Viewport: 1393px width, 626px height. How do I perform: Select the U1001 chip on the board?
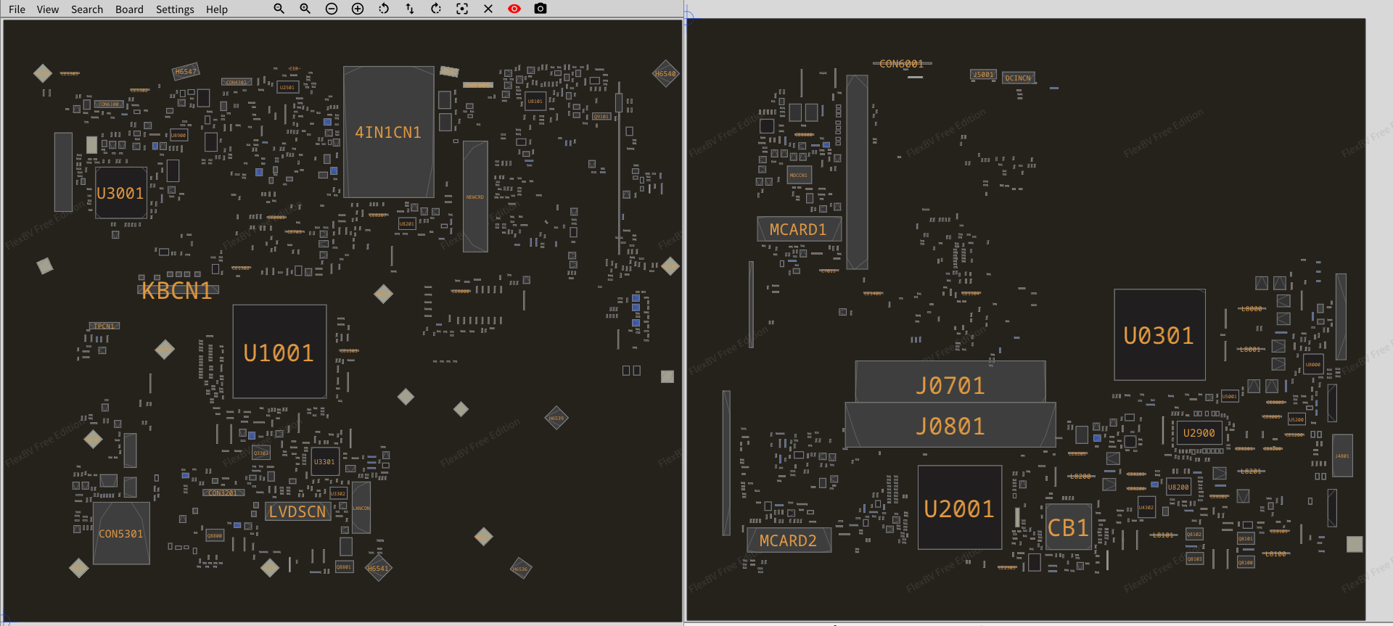(x=279, y=352)
